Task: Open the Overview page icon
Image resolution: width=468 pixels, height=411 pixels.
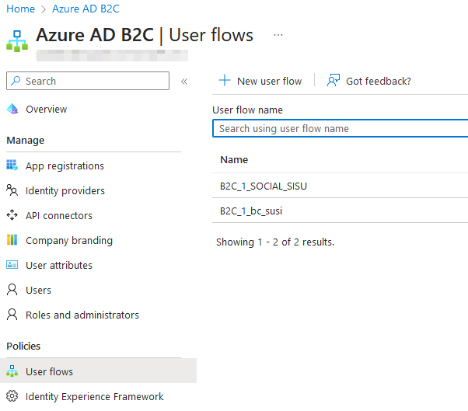Action: (x=12, y=110)
